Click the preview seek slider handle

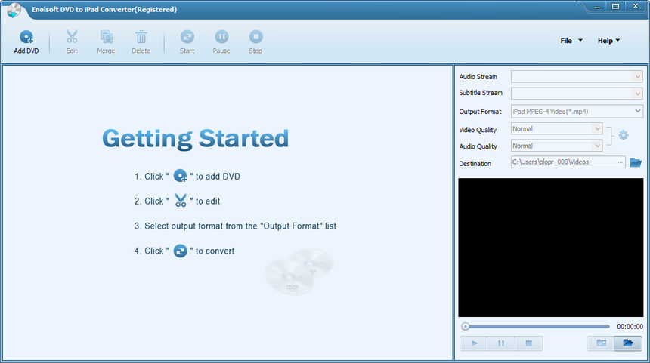(x=465, y=327)
